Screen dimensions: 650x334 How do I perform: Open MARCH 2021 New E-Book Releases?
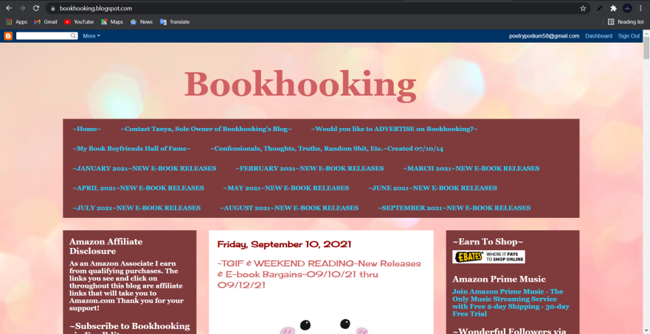coord(471,168)
